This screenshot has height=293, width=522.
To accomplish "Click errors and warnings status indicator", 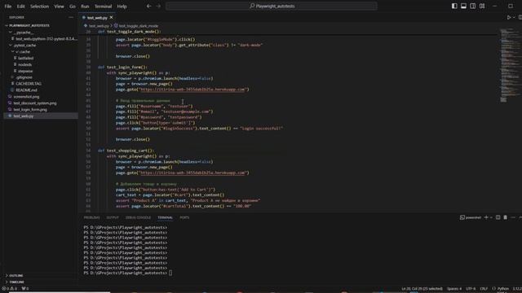I will [10, 289].
